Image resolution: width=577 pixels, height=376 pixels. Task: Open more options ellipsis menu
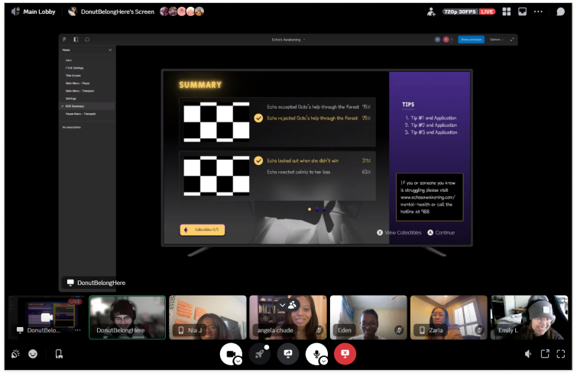(x=538, y=11)
